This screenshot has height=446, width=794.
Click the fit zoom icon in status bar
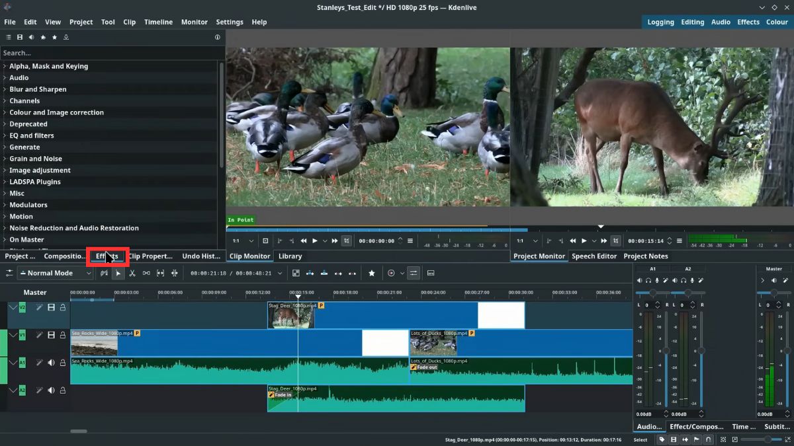[724, 439]
